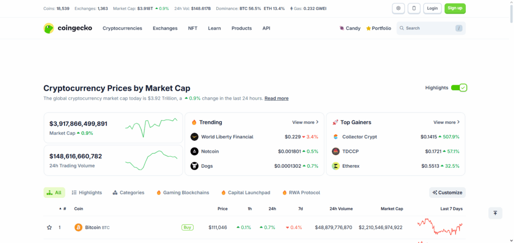Click the slash shortcut key badge
The height and width of the screenshot is (243, 514).
[x=459, y=29]
